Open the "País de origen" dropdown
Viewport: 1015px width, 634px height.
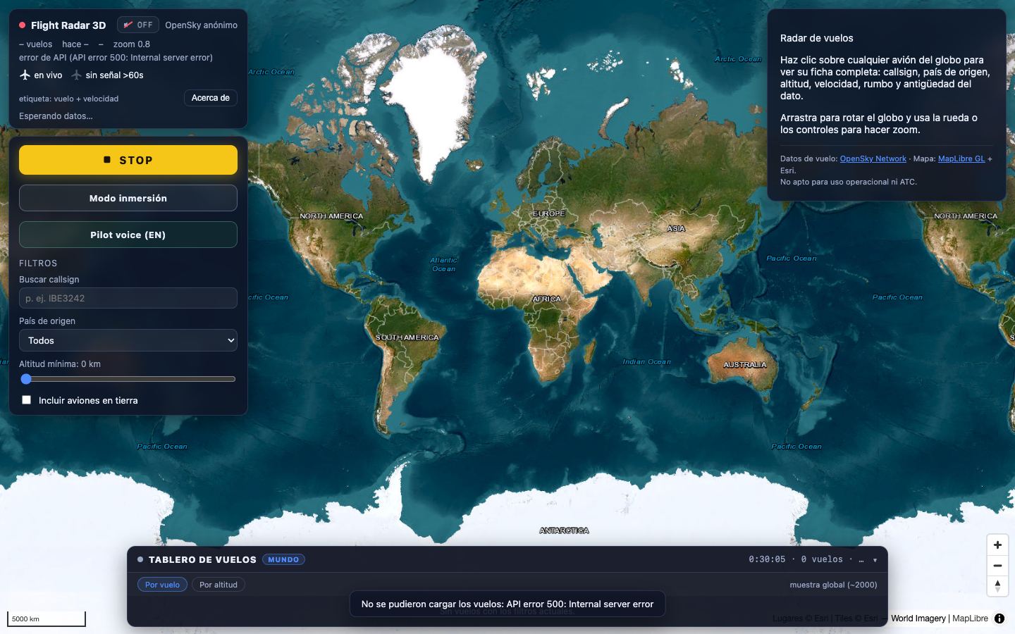(128, 340)
